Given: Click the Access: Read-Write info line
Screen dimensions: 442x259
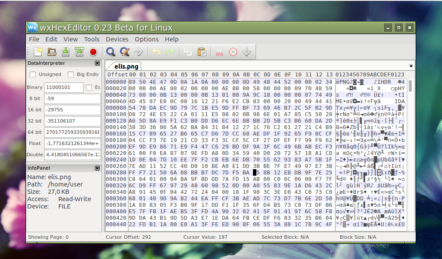Looking at the screenshot, I should [59, 199].
